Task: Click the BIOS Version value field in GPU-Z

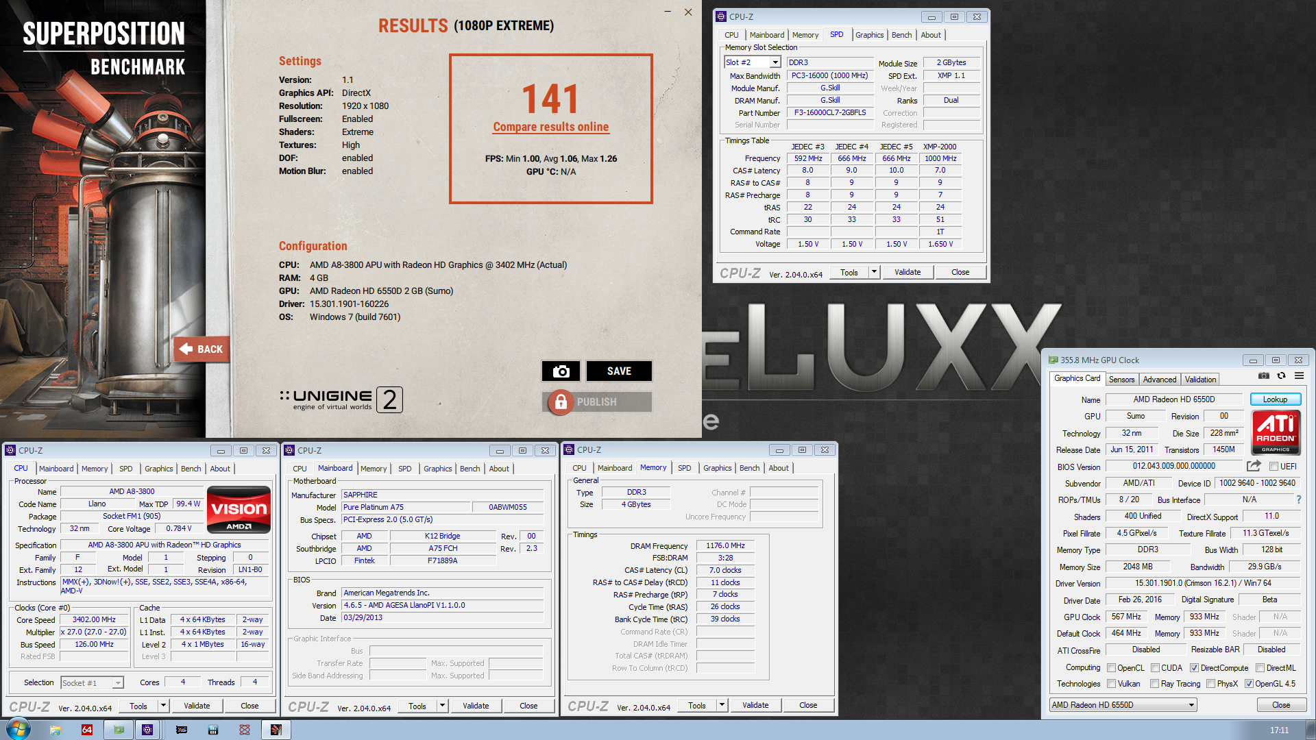Action: 1173,466
